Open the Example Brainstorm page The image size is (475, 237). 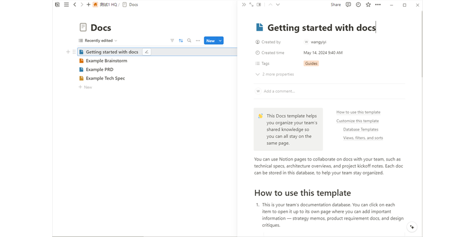pos(106,61)
